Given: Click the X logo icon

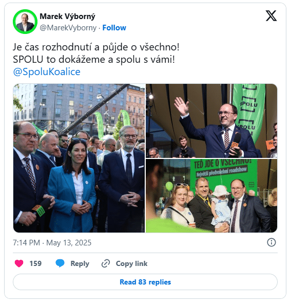Looking at the screenshot, I should [271, 16].
